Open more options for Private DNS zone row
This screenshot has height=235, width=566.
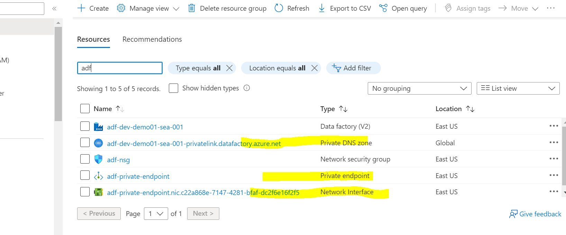554,142
